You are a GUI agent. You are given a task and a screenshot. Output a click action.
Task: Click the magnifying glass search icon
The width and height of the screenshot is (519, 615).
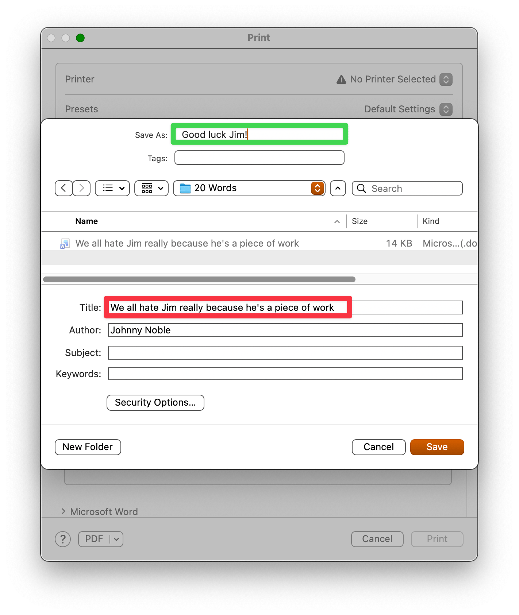[x=361, y=188]
